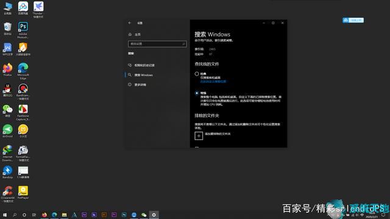Image resolution: width=390 pixels, height=219 pixels.
Task: Click the magnifier icon inside the settings search box
Action: [x=183, y=44]
